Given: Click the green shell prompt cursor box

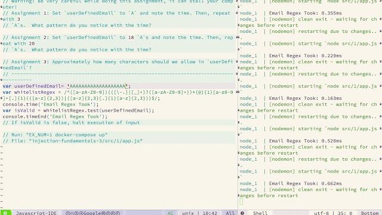Looking at the screenshot, I should pyautogui.click(x=241, y=202).
